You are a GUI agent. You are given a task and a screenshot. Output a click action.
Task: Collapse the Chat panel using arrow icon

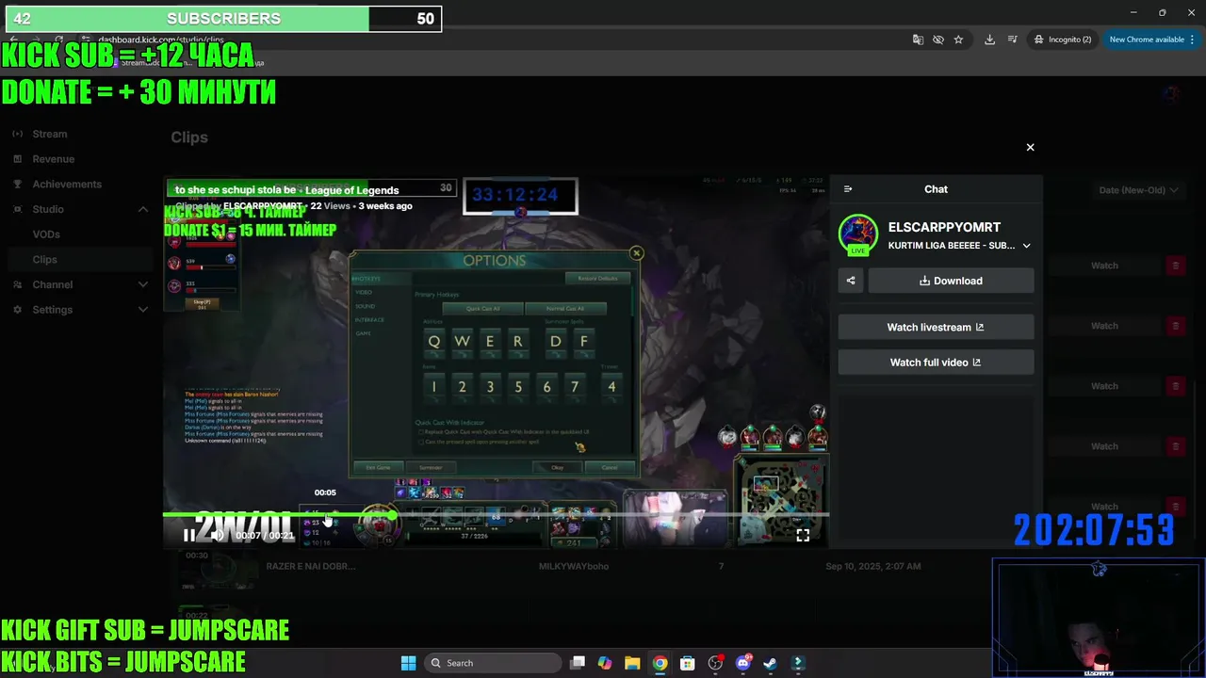848,189
